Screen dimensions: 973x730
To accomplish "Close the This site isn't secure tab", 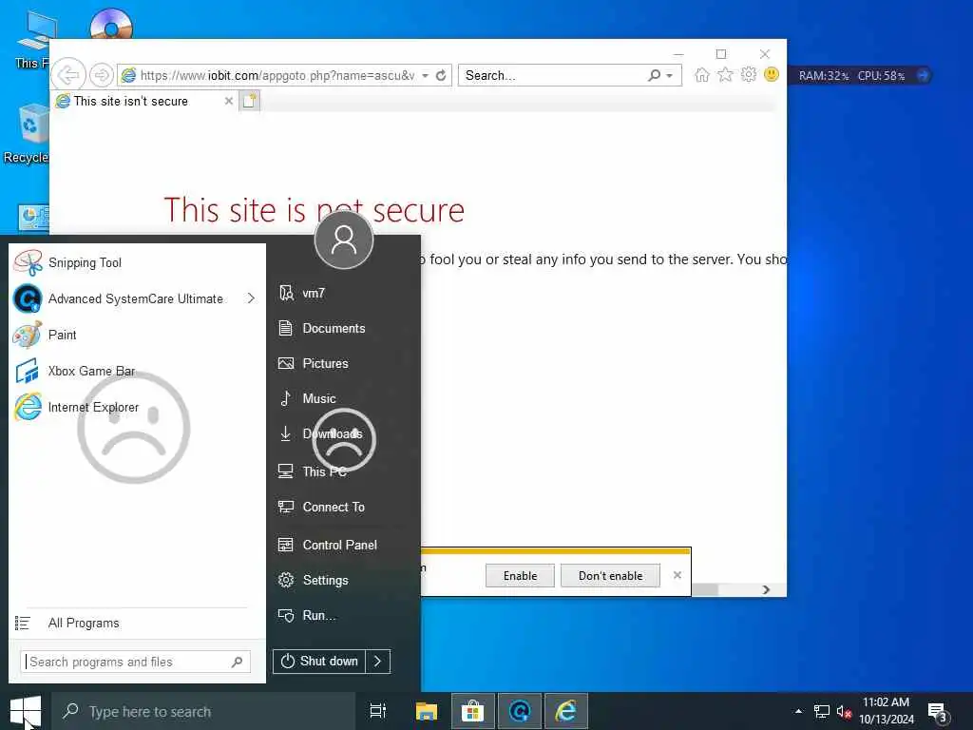I will [x=228, y=101].
